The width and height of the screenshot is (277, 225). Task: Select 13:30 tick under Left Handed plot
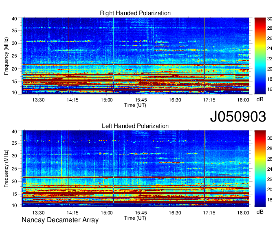pyautogui.click(x=38, y=213)
